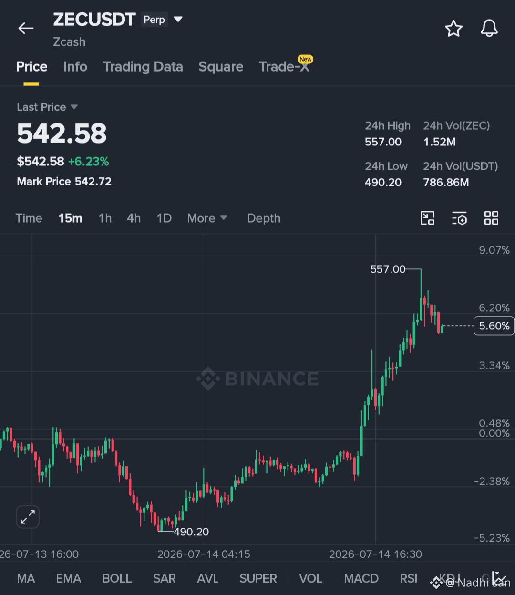Tap the back arrow icon
This screenshot has height=595, width=515.
coord(26,29)
